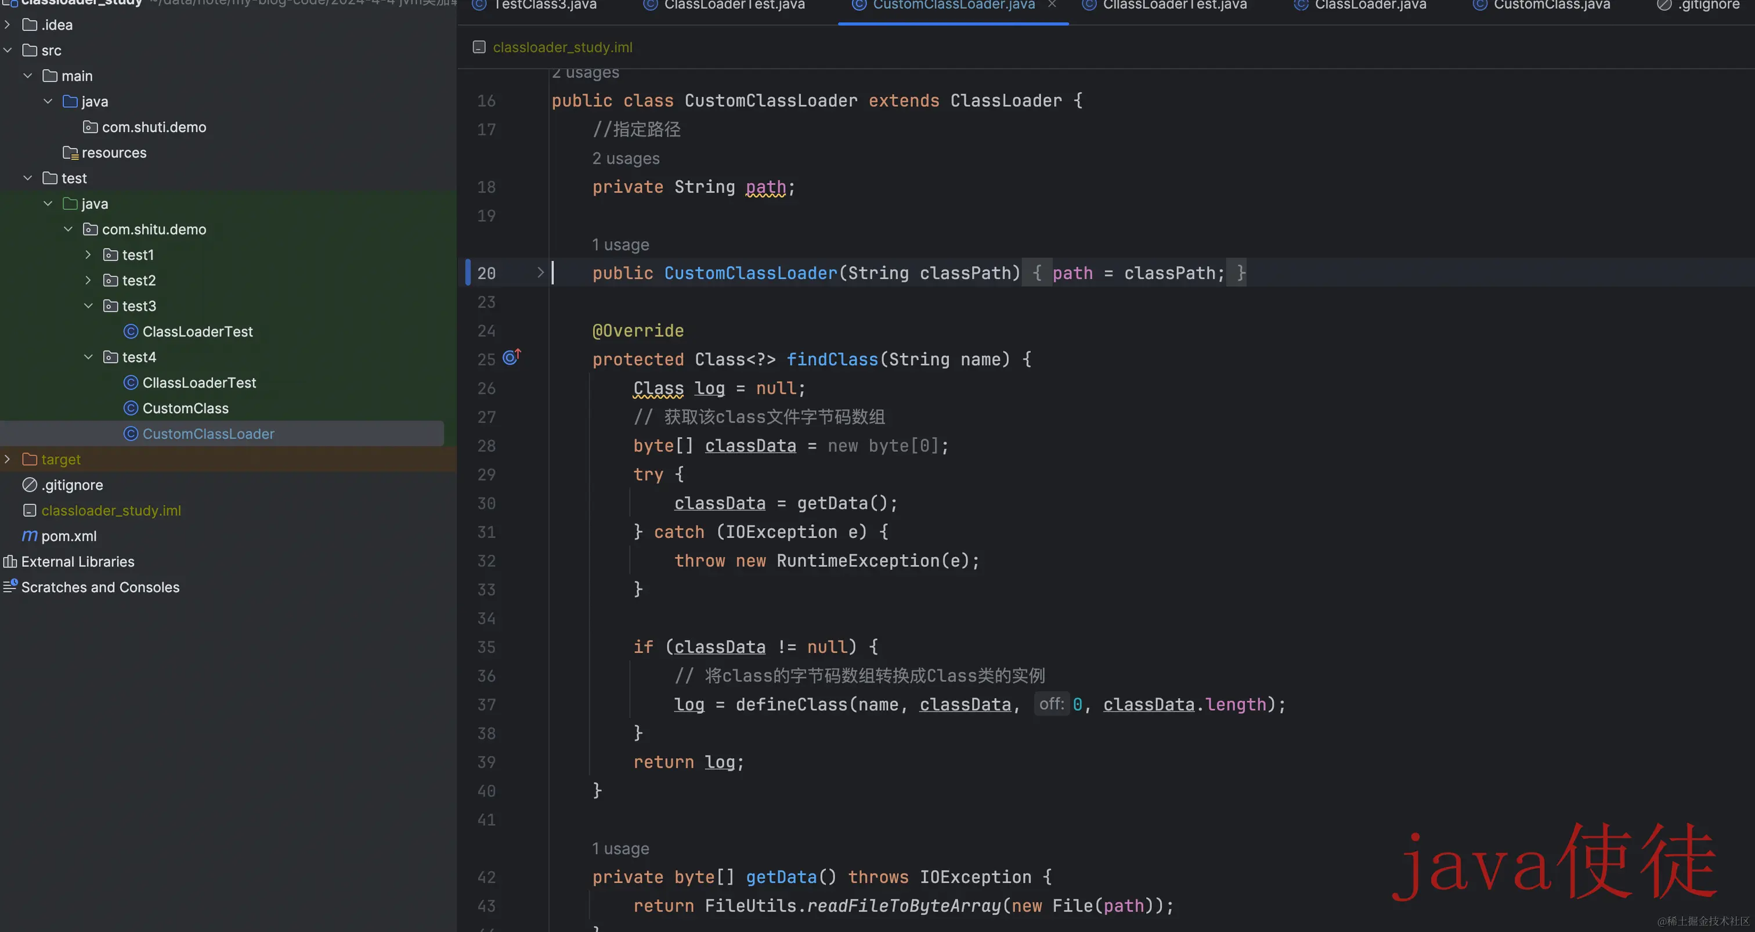Click the CllassLoaderTest class icon in test4

[x=131, y=382]
